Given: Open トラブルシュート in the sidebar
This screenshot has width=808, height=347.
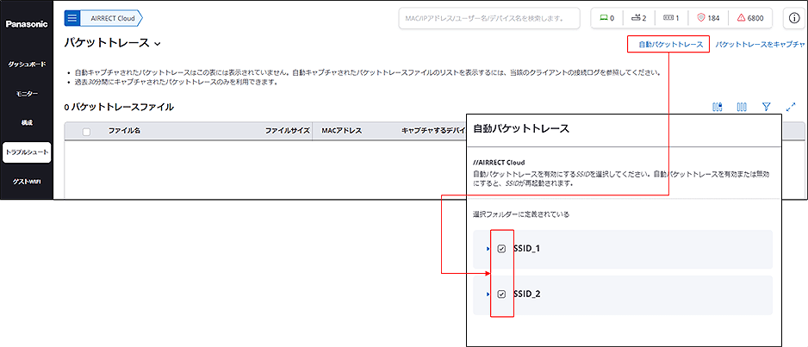Looking at the screenshot, I should (27, 152).
